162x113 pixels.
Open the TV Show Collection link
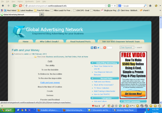point(102,88)
